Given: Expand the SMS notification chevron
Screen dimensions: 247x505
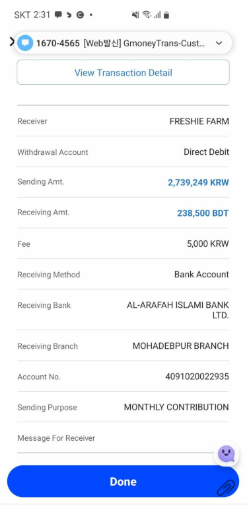Looking at the screenshot, I should [x=219, y=43].
